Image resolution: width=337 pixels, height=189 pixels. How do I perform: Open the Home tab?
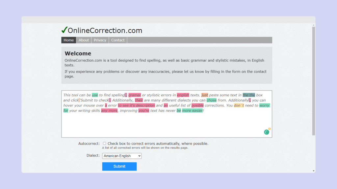[x=68, y=40]
